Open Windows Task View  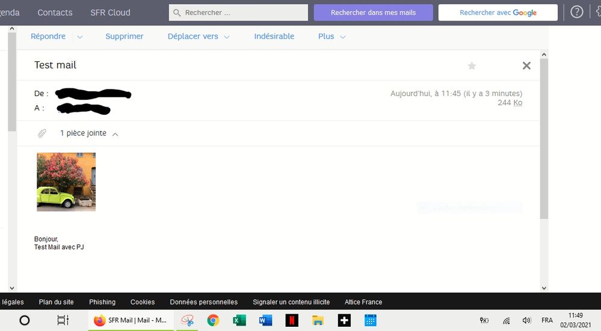(x=63, y=320)
